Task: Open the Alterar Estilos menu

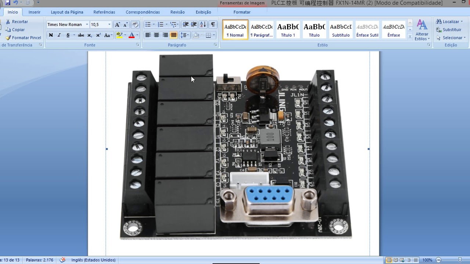Action: coord(422,30)
